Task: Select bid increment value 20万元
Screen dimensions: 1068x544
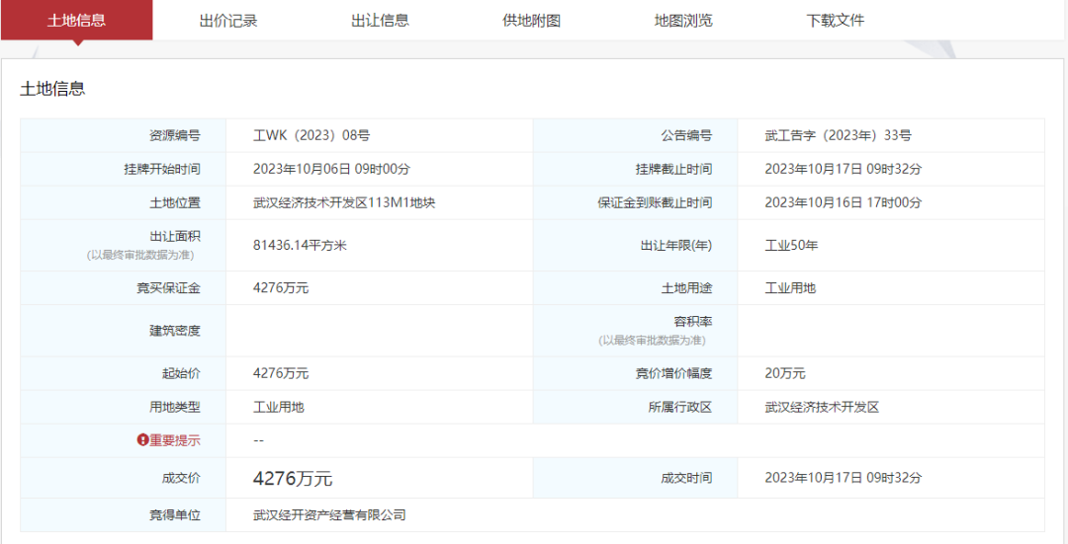Action: coord(785,373)
